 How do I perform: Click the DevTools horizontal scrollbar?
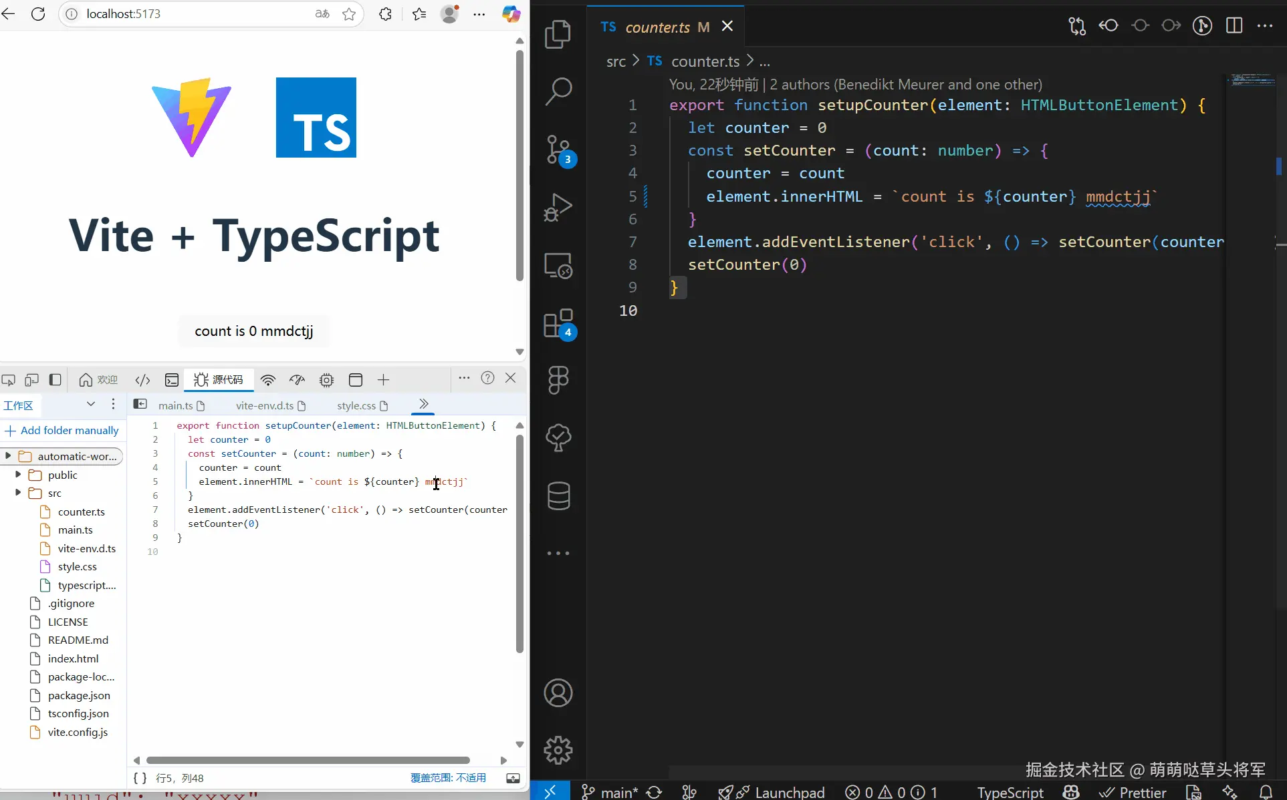coord(308,760)
